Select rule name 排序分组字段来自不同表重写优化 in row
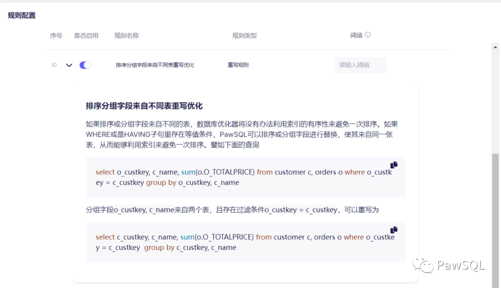Viewport: 501px width, 288px height. [155, 65]
